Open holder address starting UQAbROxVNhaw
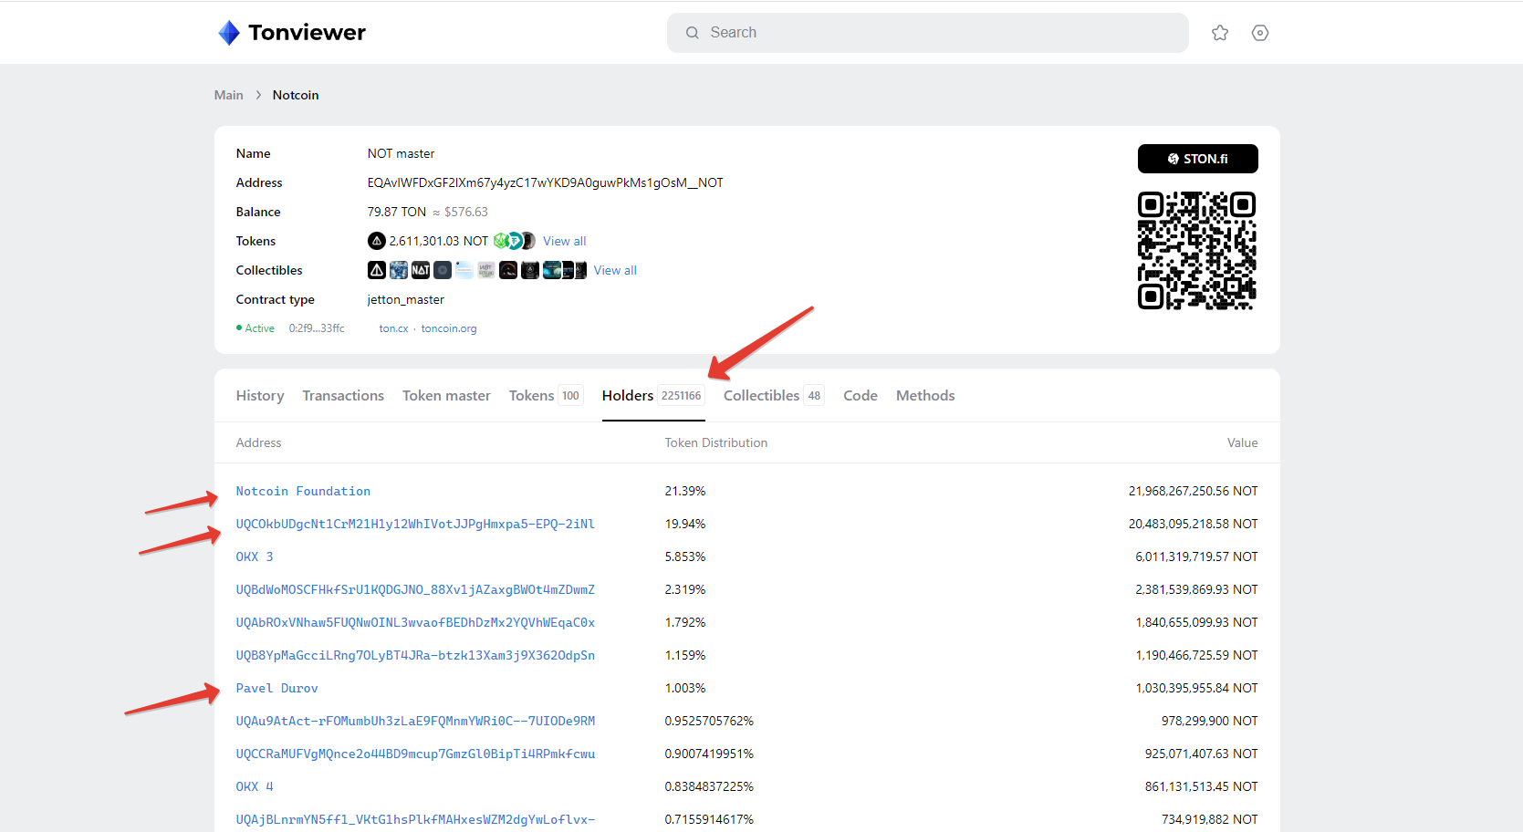Viewport: 1523px width, 832px height. (x=415, y=622)
